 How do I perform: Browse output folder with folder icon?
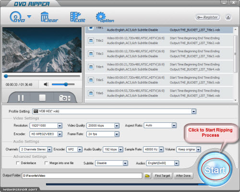click(147, 176)
